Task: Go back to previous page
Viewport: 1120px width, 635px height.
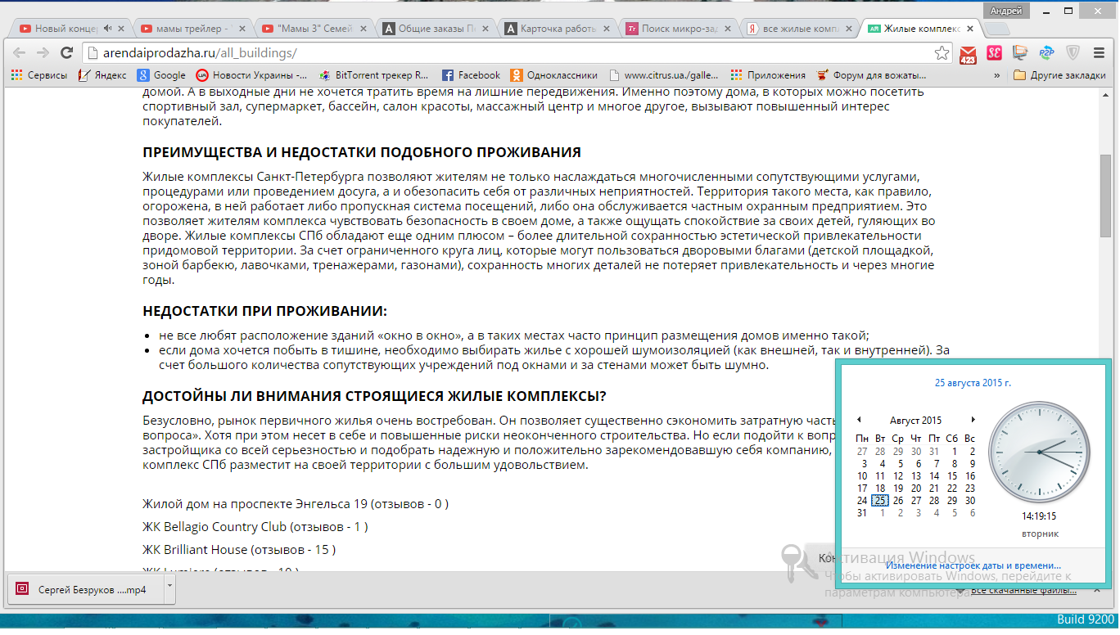Action: point(19,52)
